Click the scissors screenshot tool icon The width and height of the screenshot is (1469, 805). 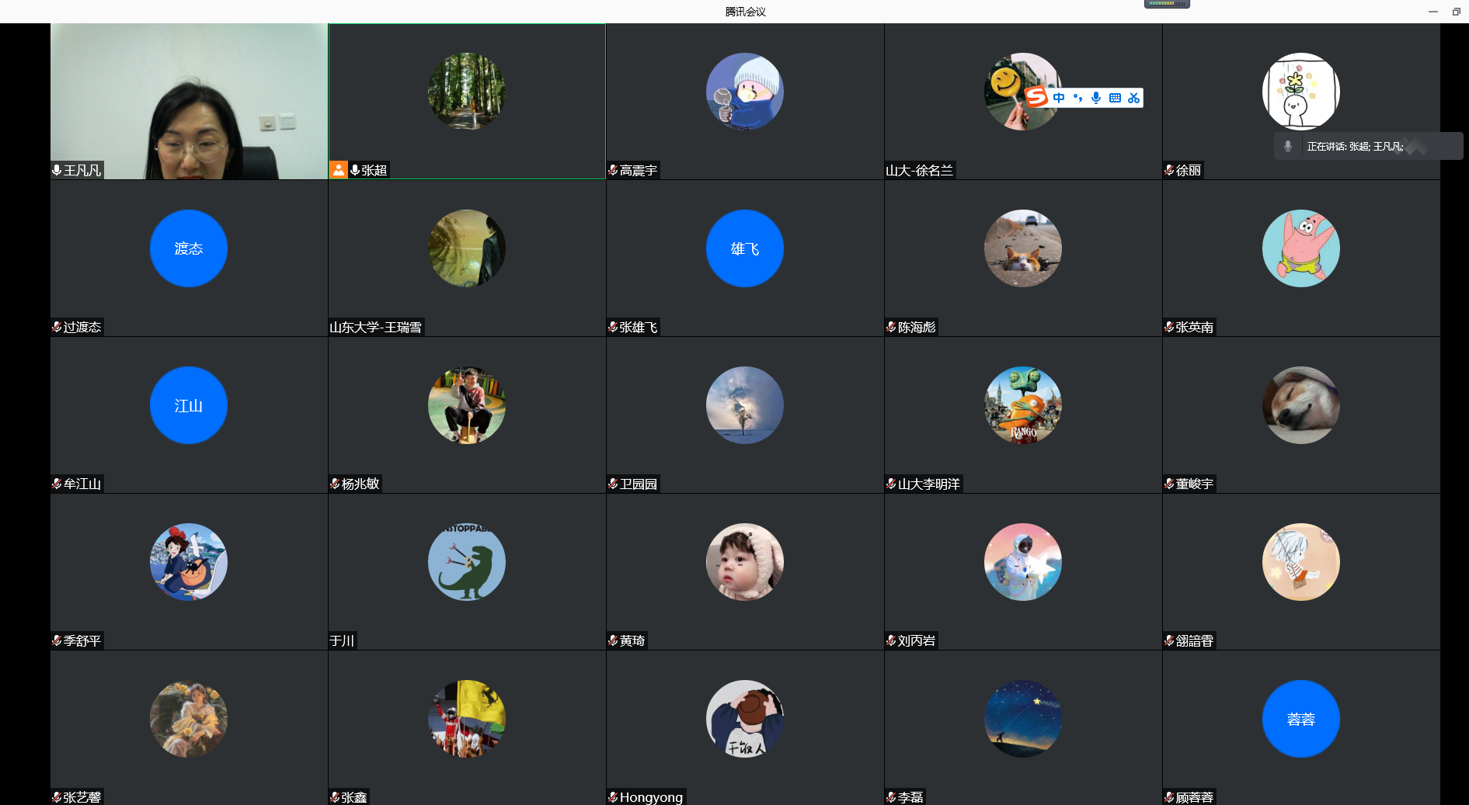(1133, 98)
